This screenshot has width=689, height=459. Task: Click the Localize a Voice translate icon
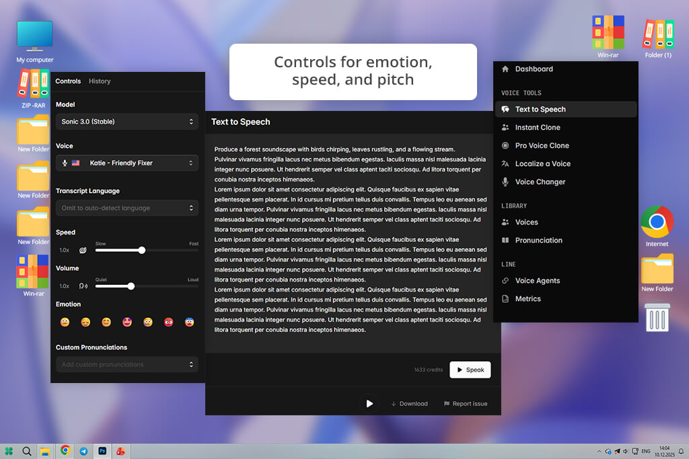point(505,164)
